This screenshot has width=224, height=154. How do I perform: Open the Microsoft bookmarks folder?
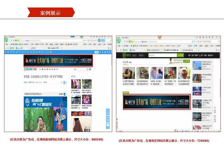tap(161, 46)
